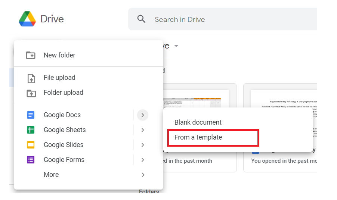Expand the Google Forms submenu arrow
This screenshot has width=337, height=200.
click(x=143, y=160)
